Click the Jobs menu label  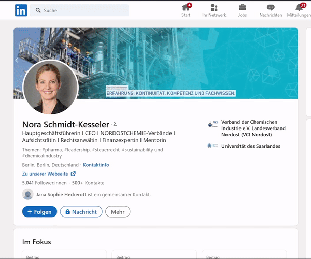[x=243, y=15]
